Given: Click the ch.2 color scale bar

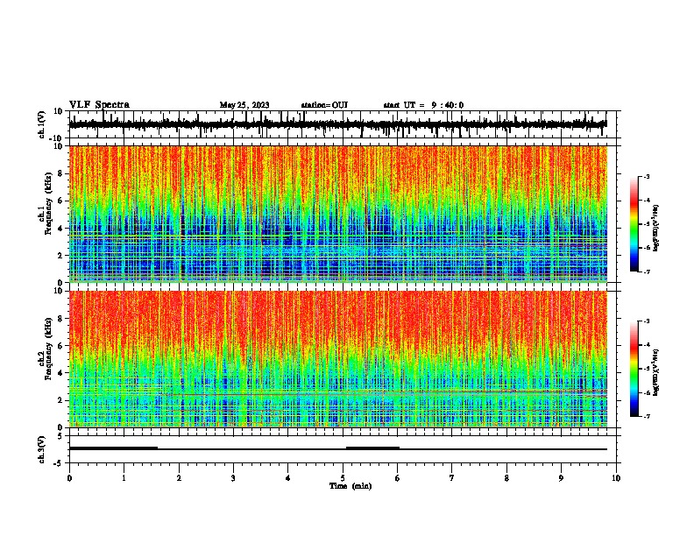Looking at the screenshot, I should [634, 369].
